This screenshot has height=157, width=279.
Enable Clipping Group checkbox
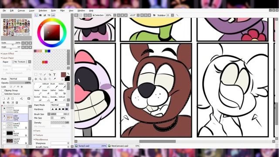click(3, 90)
